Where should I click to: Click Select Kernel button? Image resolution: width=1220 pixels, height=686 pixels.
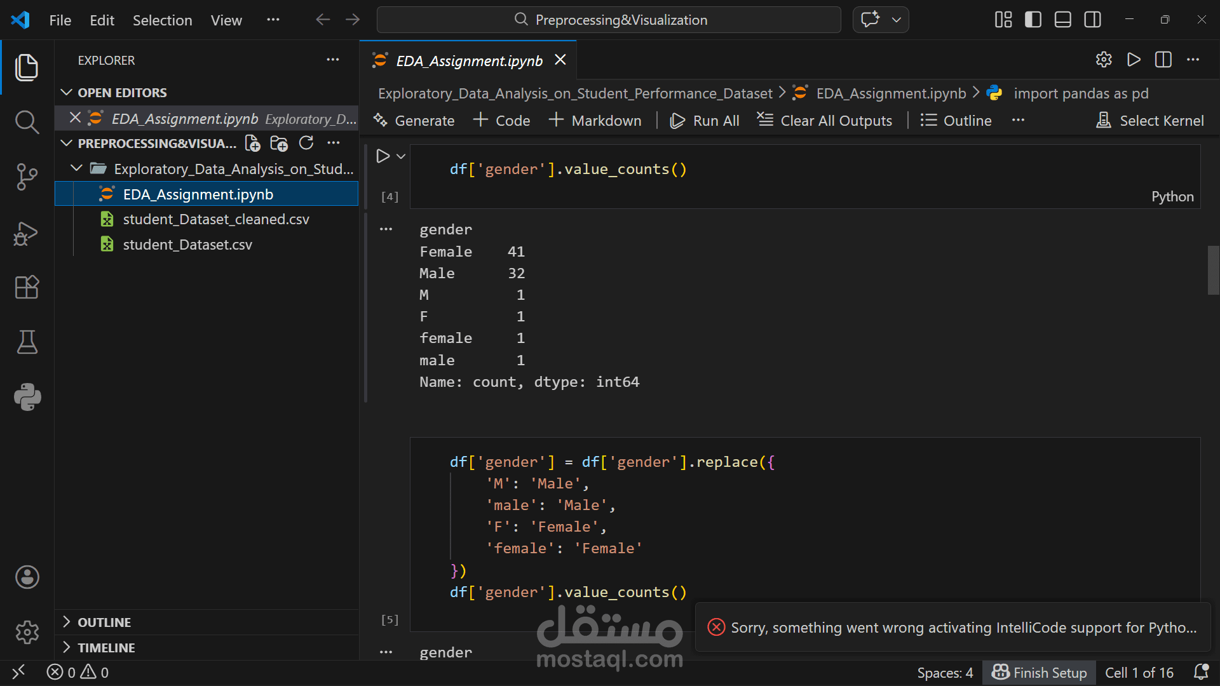[x=1150, y=121]
